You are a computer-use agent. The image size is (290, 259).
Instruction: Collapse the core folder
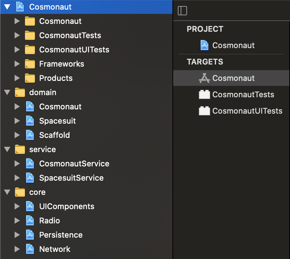point(7,192)
